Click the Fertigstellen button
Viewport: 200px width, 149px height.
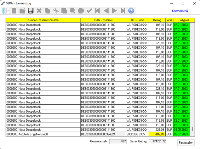(186, 143)
